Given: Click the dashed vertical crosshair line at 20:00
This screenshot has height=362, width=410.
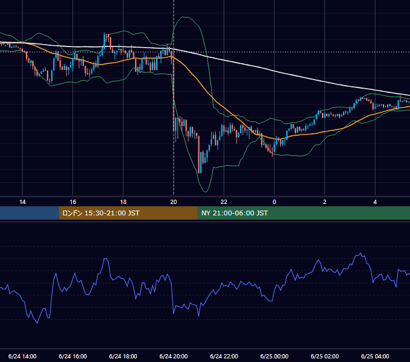Looking at the screenshot, I should point(174,98).
